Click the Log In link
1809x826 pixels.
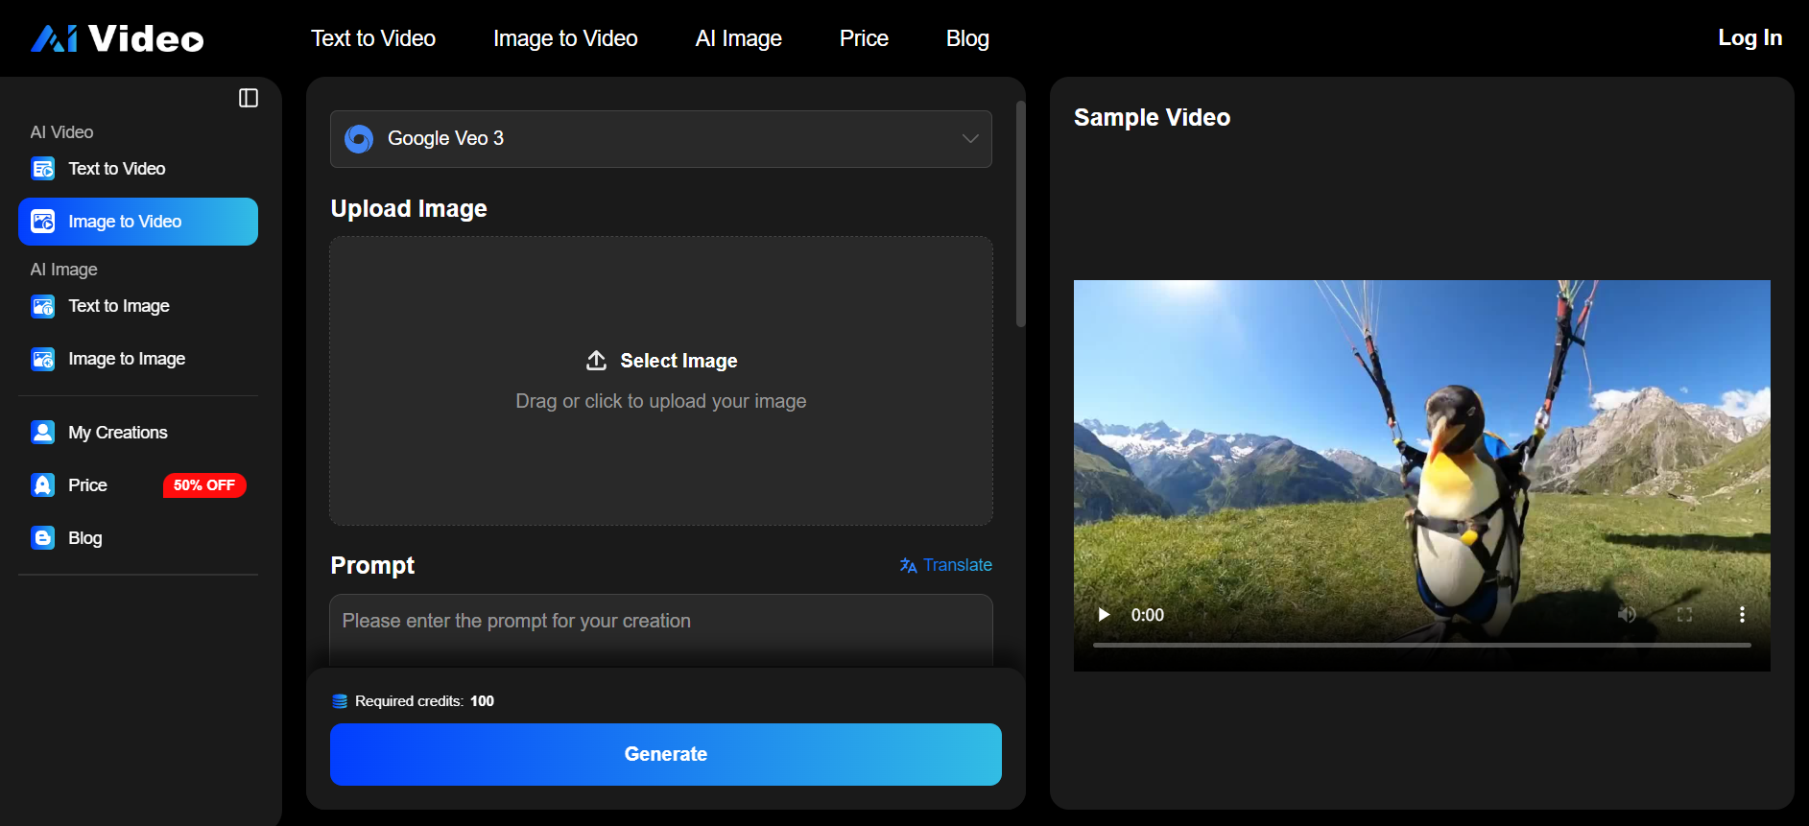coord(1749,38)
